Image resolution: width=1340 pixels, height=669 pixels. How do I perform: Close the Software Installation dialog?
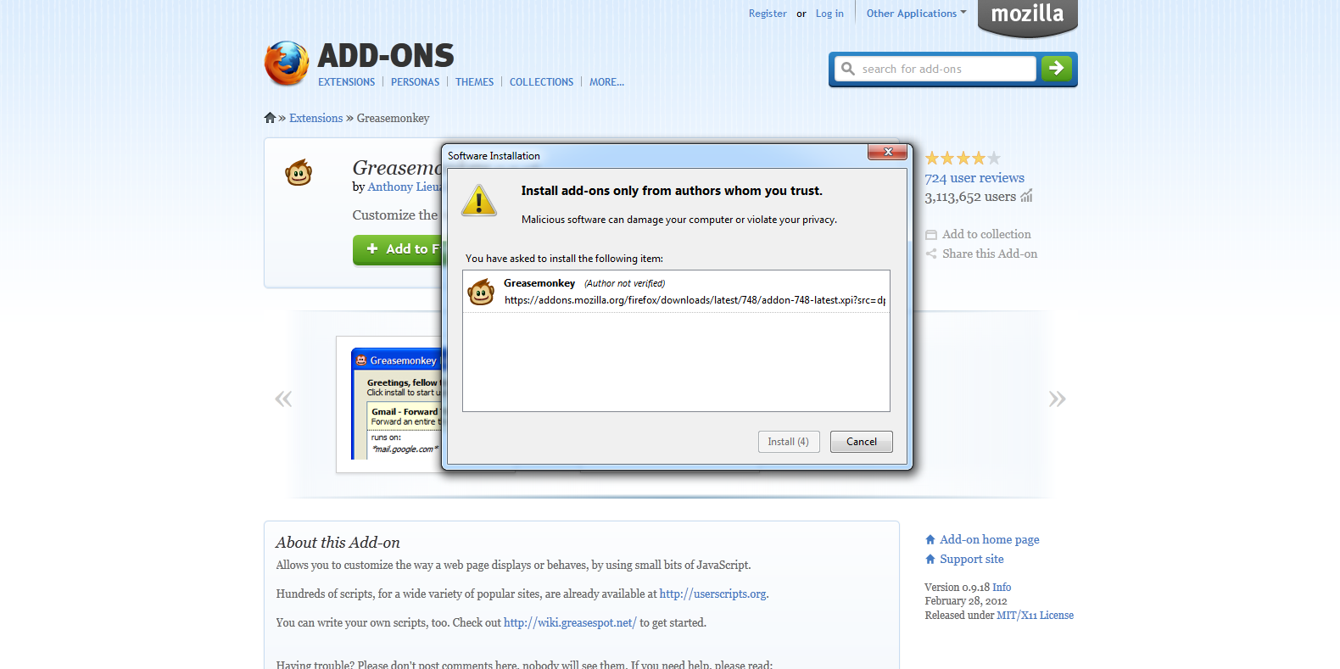888,152
